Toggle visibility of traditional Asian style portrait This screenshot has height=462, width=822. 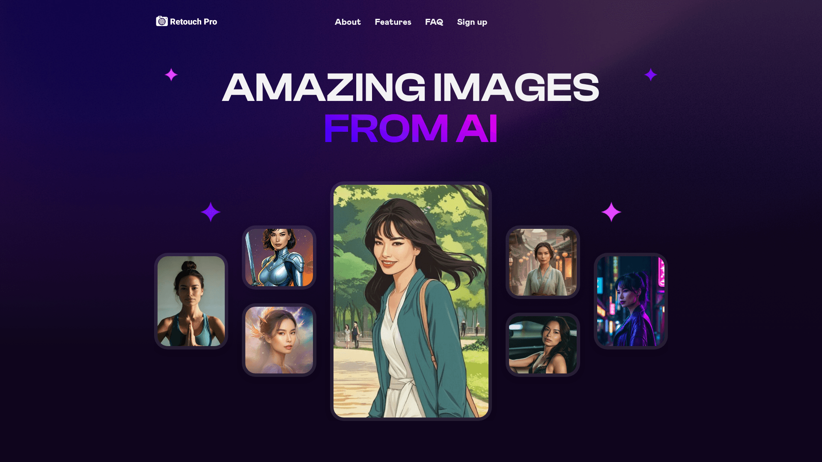point(542,262)
